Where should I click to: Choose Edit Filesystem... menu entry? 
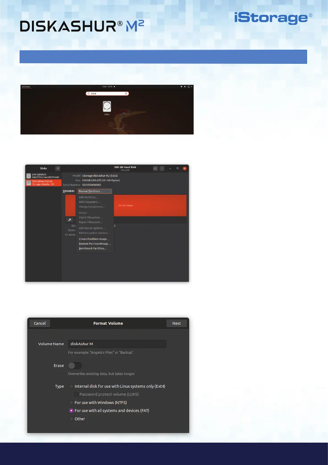pos(90,202)
